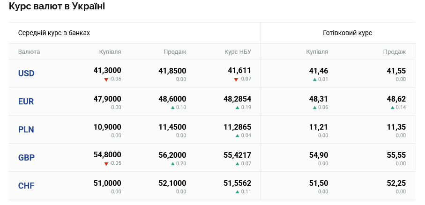Screen dimensions: 425x205
Task: Open the EUR currency link
Action: coord(26,102)
